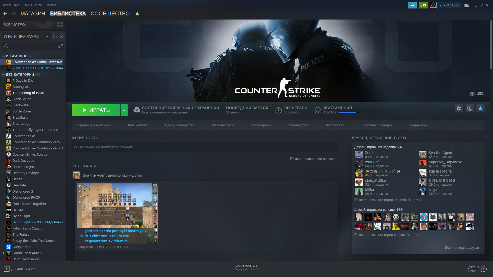Screen dimensions: 493x277
Task: Click the library search magnifier icon
Action: pos(6,46)
